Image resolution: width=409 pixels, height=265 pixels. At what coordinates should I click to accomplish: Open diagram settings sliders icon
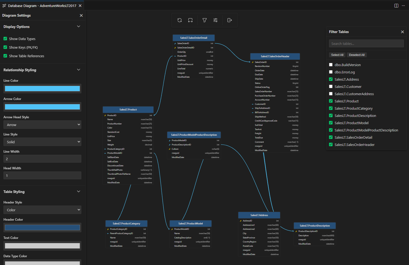click(215, 20)
